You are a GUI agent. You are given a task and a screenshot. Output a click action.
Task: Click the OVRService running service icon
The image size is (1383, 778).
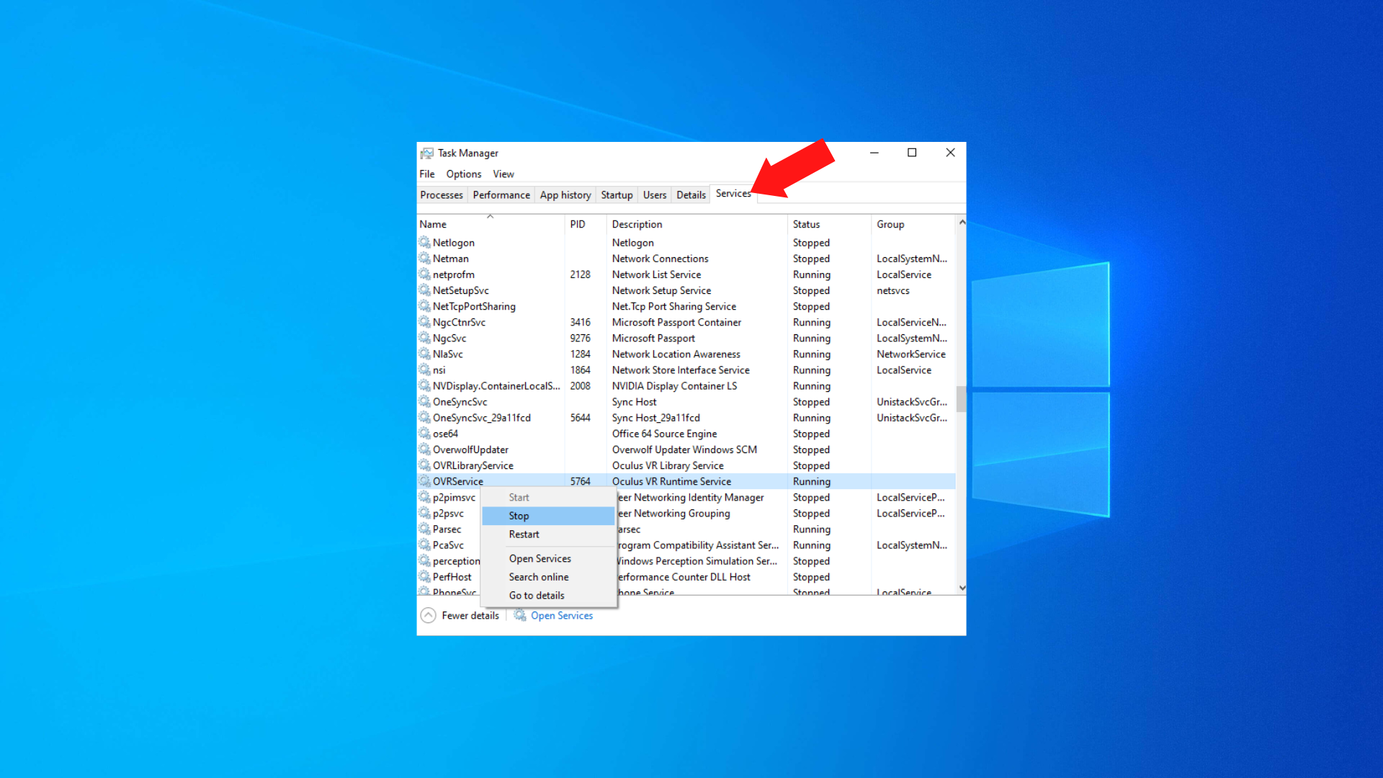pyautogui.click(x=426, y=480)
